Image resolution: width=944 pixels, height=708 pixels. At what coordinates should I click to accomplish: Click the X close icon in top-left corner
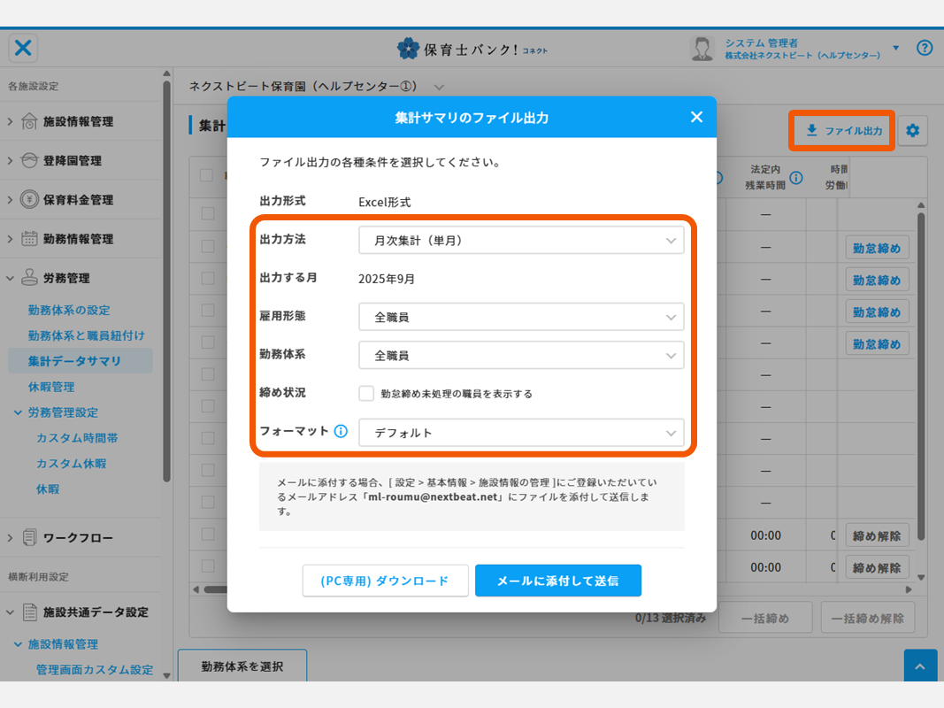23,48
